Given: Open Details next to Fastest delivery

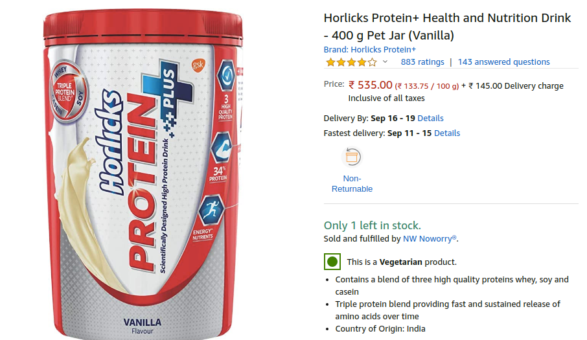Looking at the screenshot, I should click(447, 133).
